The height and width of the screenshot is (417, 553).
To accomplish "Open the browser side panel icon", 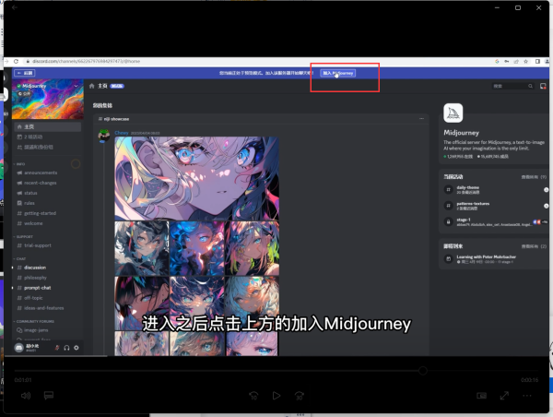I will point(537,62).
